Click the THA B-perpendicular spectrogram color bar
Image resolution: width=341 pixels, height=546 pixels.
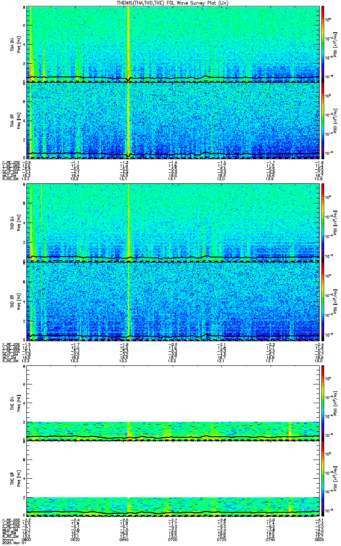click(323, 44)
